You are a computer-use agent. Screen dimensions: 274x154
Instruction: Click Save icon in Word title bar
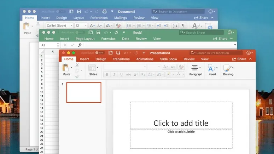[79, 12]
